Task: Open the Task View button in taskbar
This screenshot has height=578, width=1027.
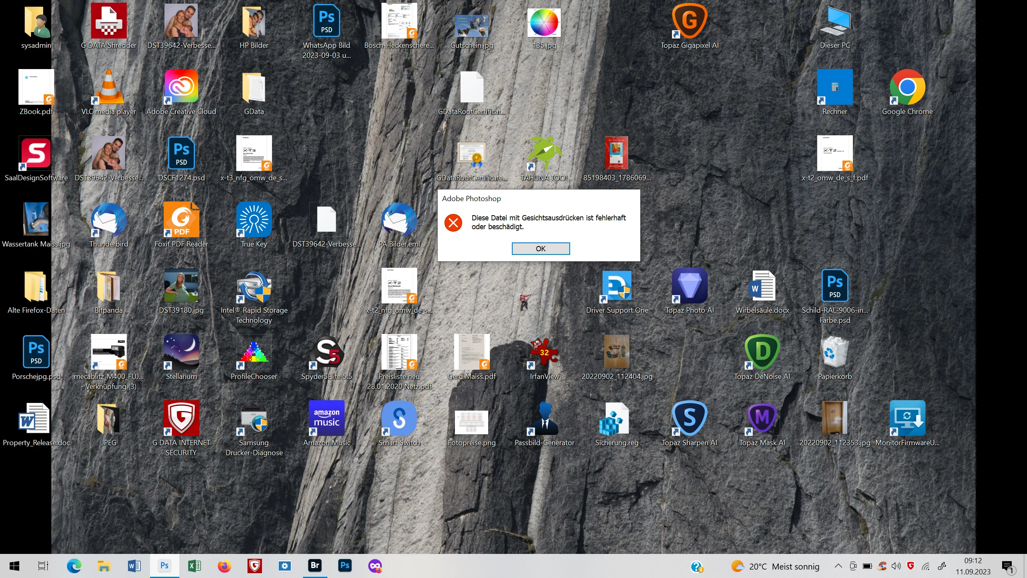Action: tap(43, 566)
